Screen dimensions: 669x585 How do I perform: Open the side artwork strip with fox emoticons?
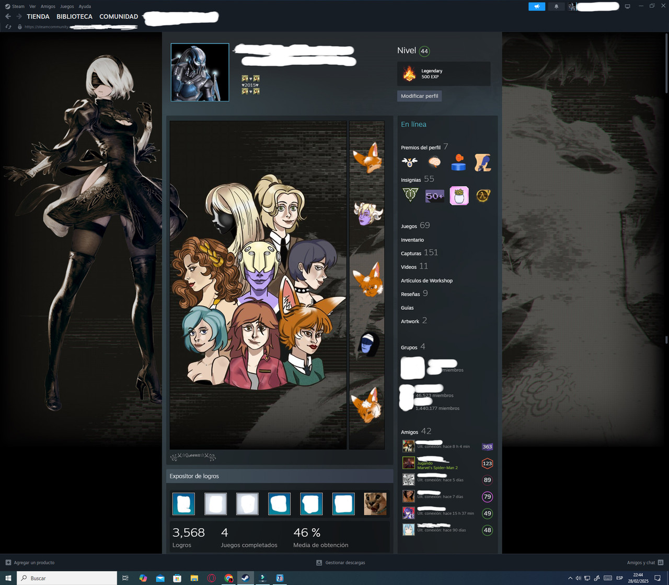click(x=367, y=285)
